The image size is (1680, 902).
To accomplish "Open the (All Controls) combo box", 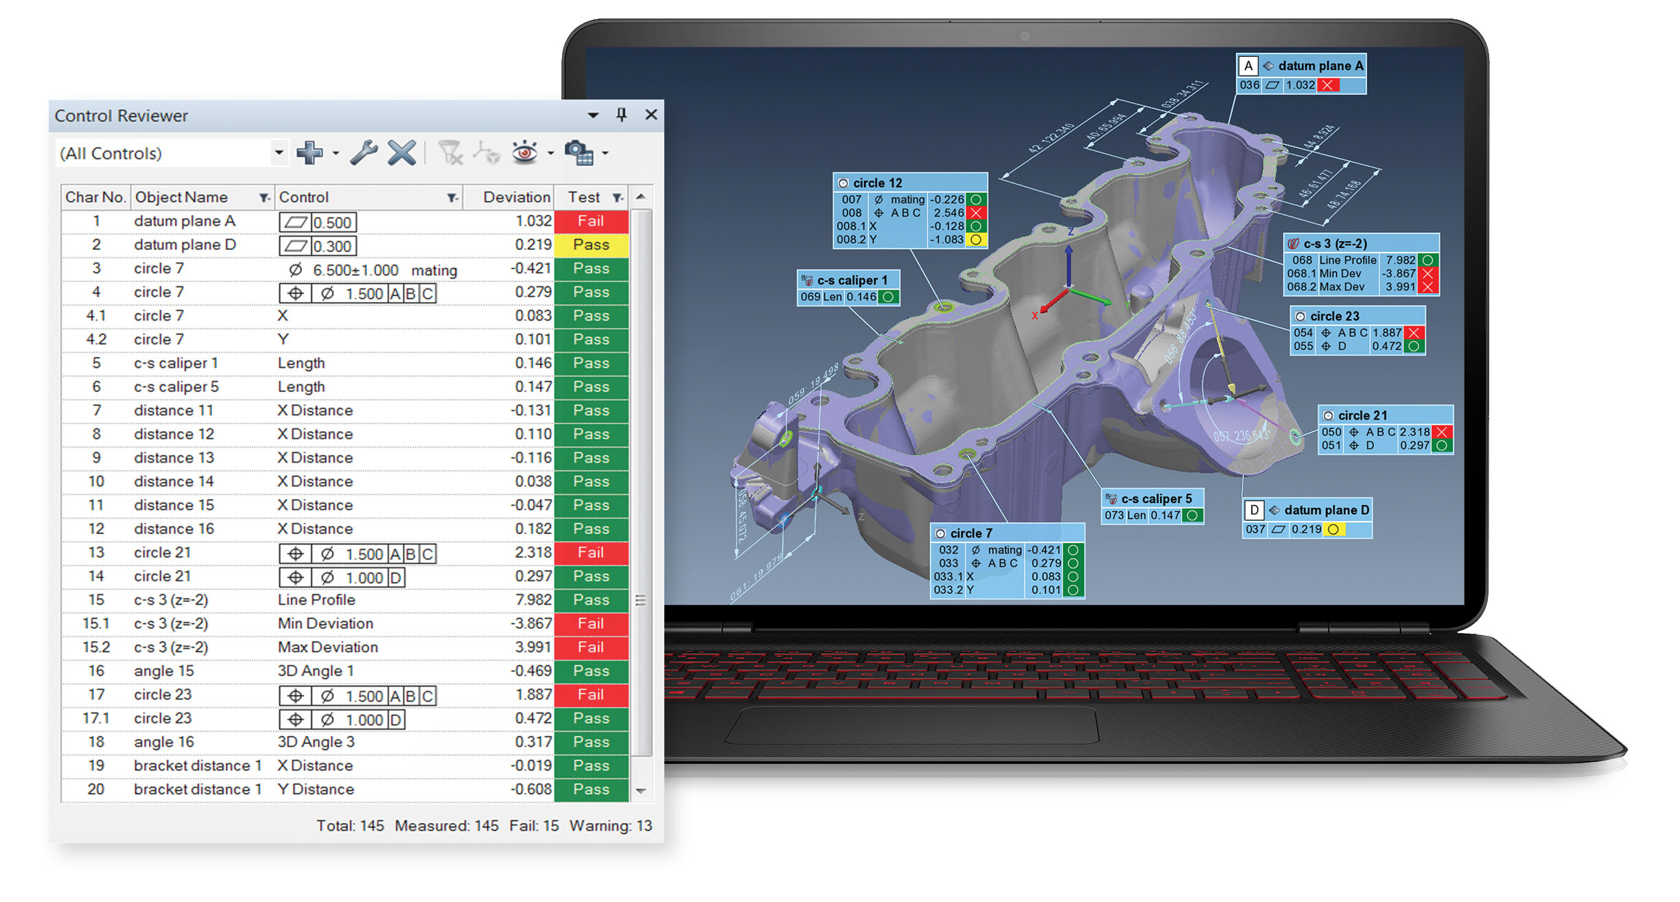I will (x=171, y=153).
